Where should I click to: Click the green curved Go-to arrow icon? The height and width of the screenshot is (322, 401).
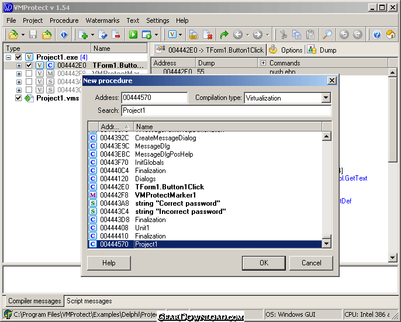pyautogui.click(x=224, y=34)
